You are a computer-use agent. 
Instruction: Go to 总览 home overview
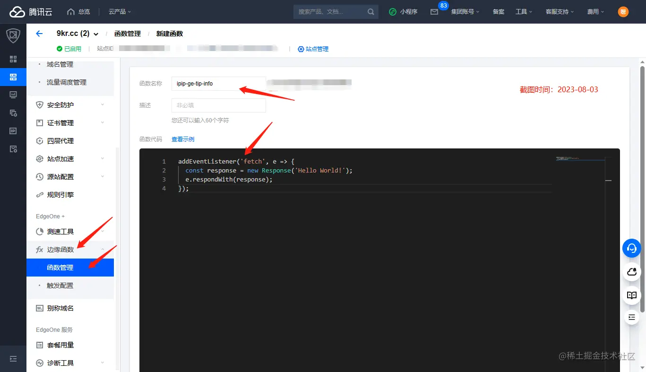78,12
